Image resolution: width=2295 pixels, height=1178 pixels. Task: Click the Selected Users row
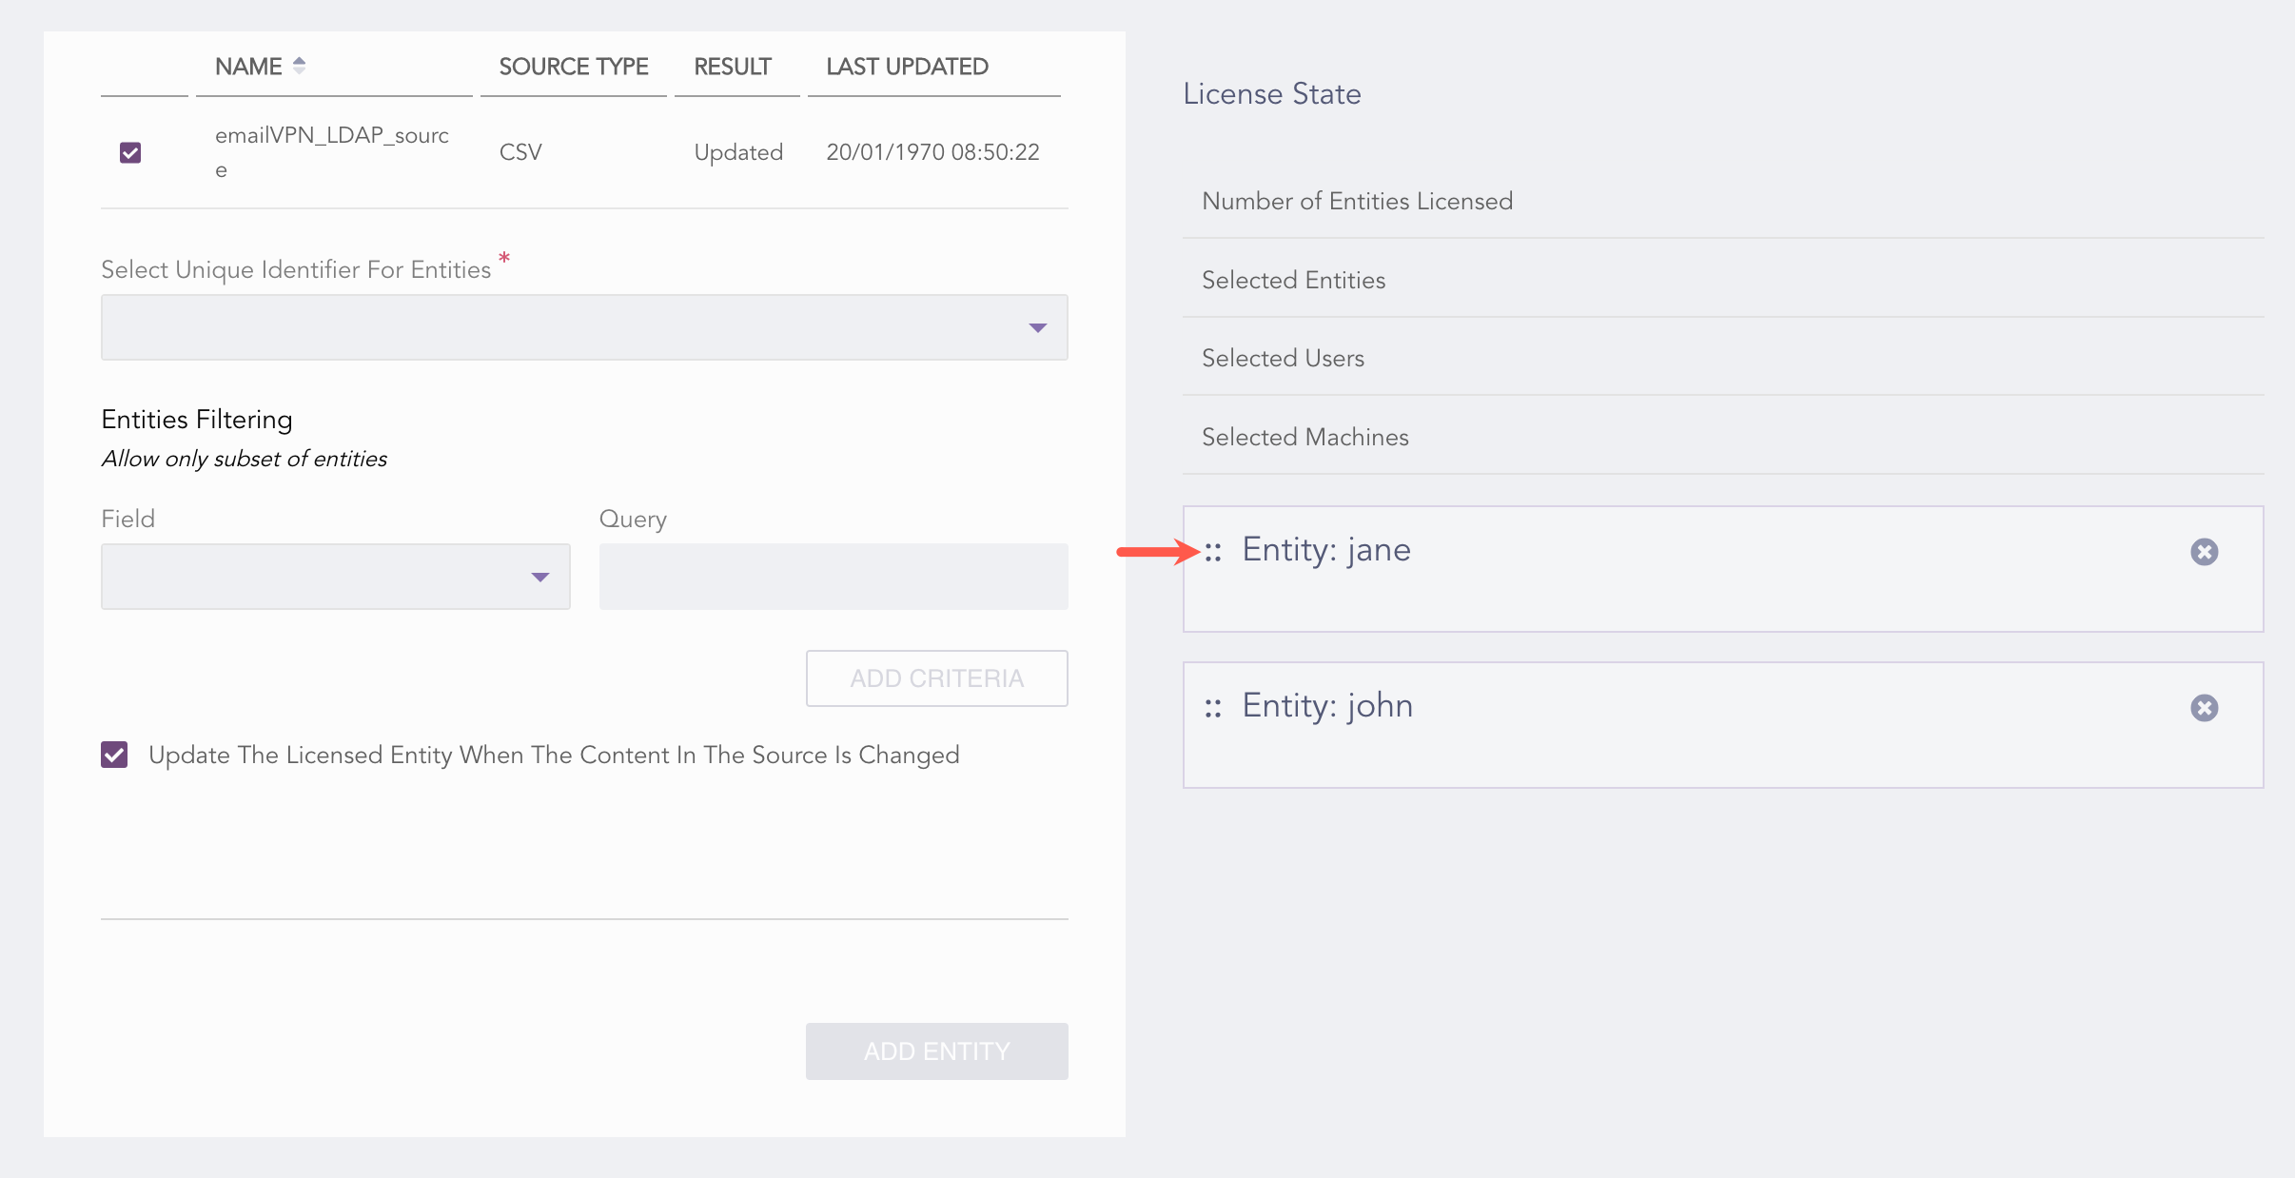point(1283,358)
